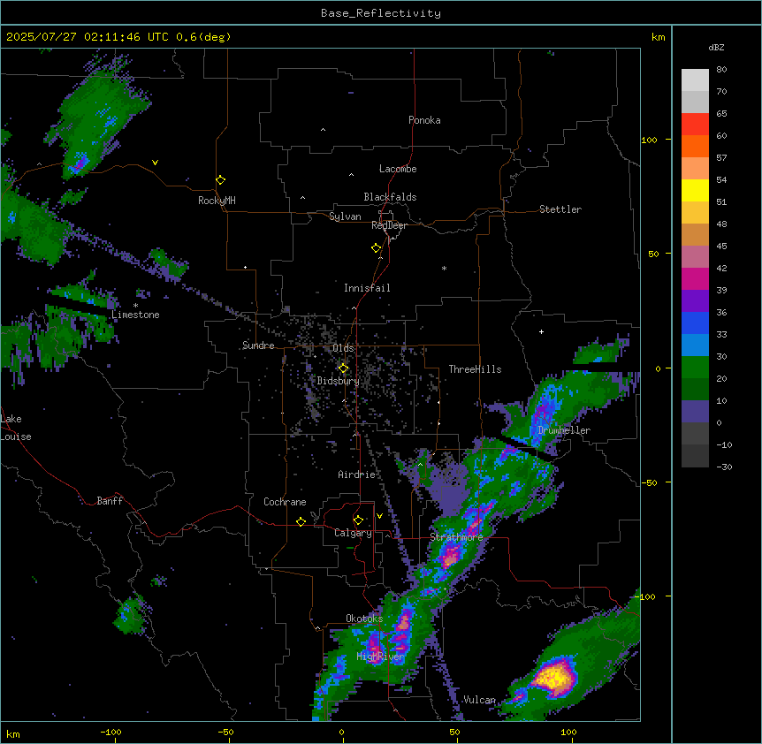Pick the bright yellow swatch between 54 and 51
The height and width of the screenshot is (744, 762).
[x=695, y=191]
